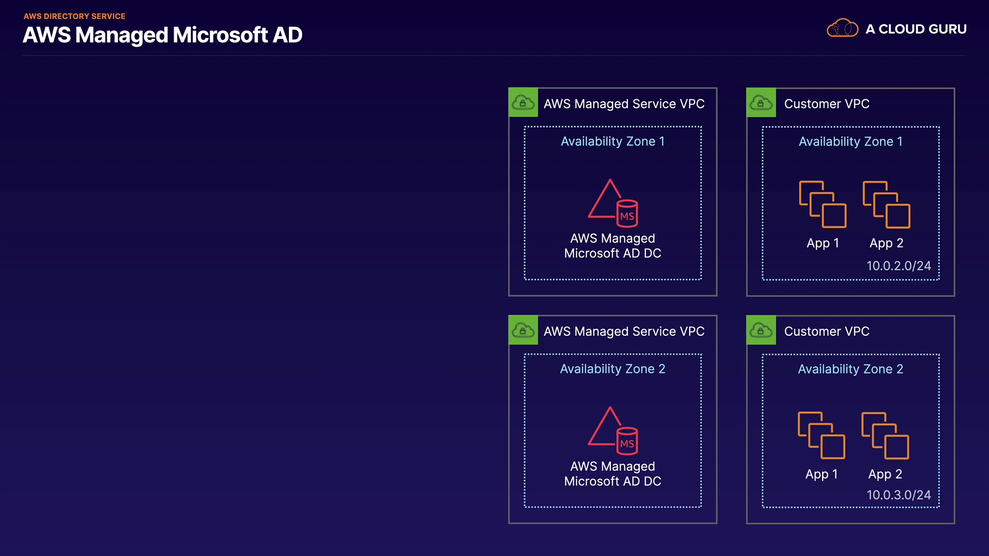Click the 10.0.3.0/24 subnet label
Screen dimensions: 989x556
click(899, 495)
